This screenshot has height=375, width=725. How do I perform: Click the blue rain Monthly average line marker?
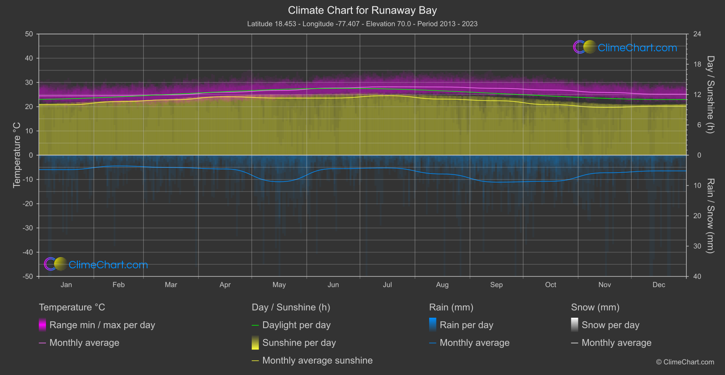pyautogui.click(x=433, y=343)
